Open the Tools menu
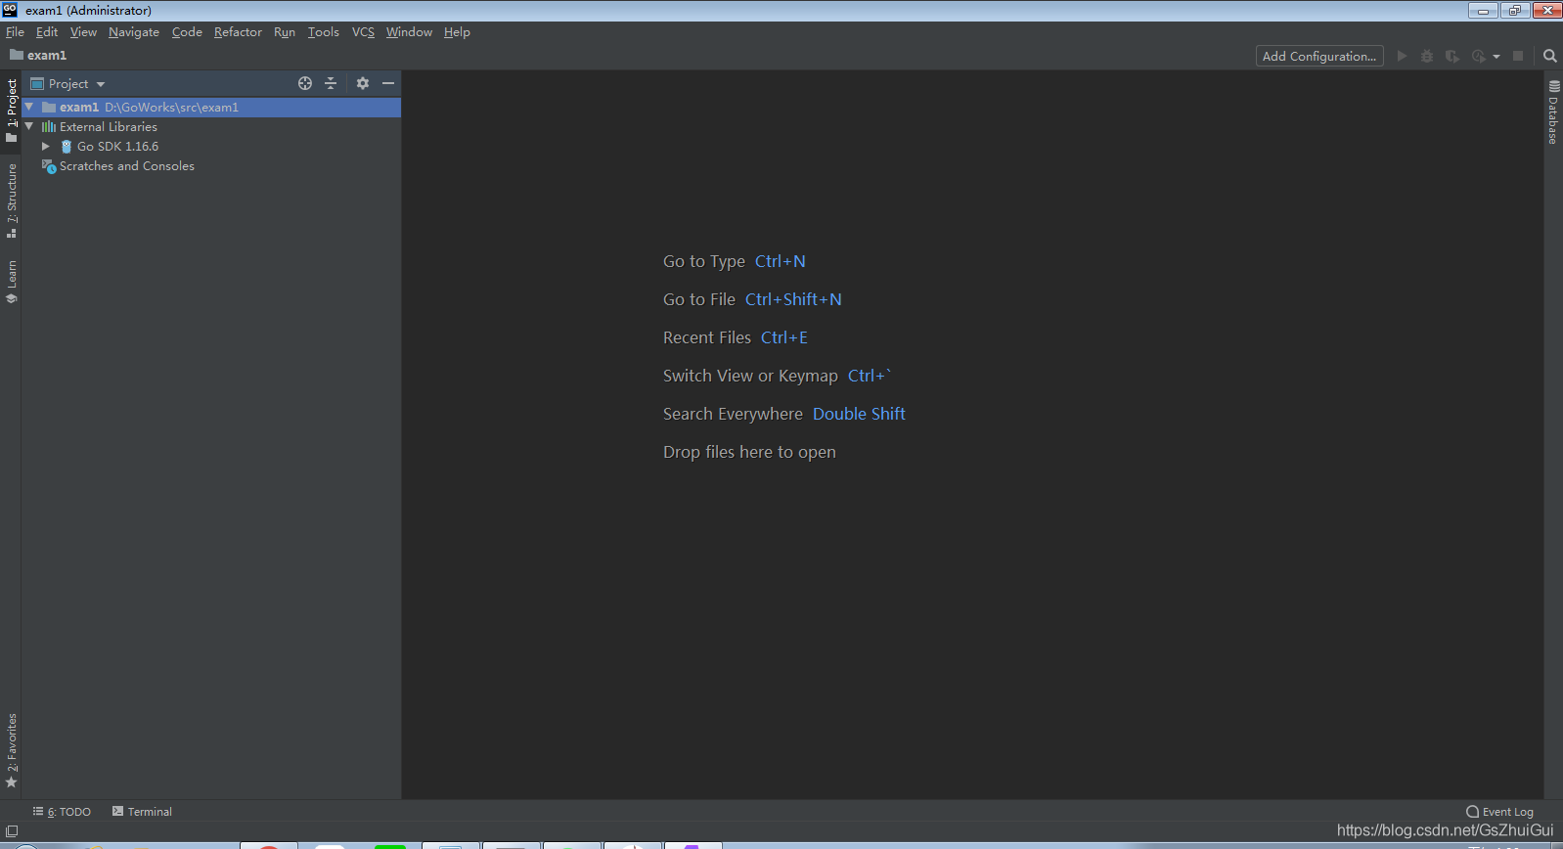1563x849 pixels. pyautogui.click(x=324, y=32)
